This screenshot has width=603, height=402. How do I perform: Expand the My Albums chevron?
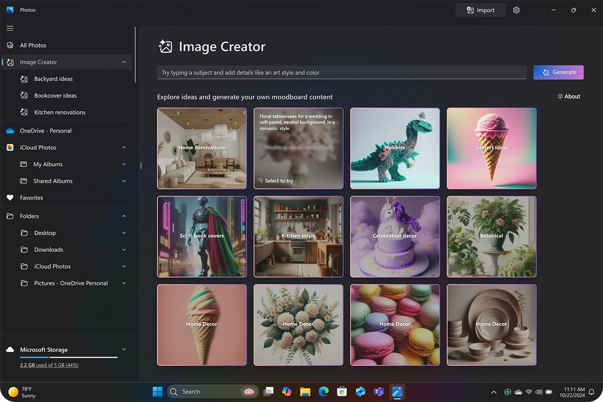[x=124, y=164]
